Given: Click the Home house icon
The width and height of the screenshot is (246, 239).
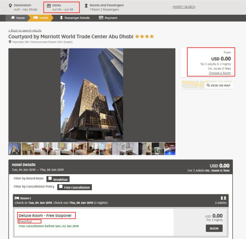Looking at the screenshot, I should pyautogui.click(x=13, y=18).
